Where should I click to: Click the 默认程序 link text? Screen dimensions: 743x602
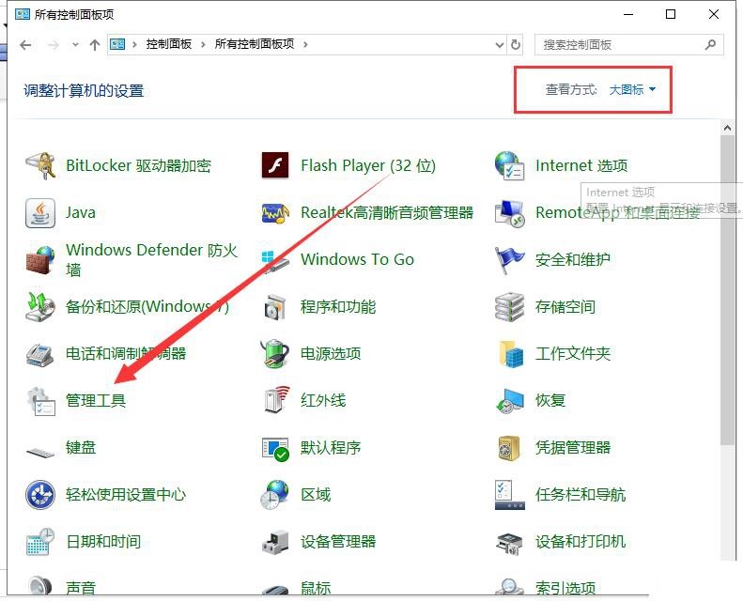(x=331, y=448)
